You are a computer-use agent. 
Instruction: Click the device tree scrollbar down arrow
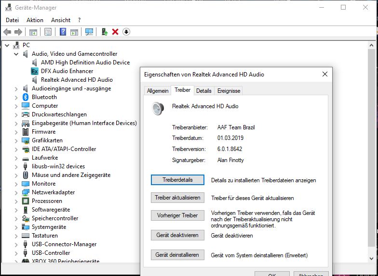coord(371,259)
